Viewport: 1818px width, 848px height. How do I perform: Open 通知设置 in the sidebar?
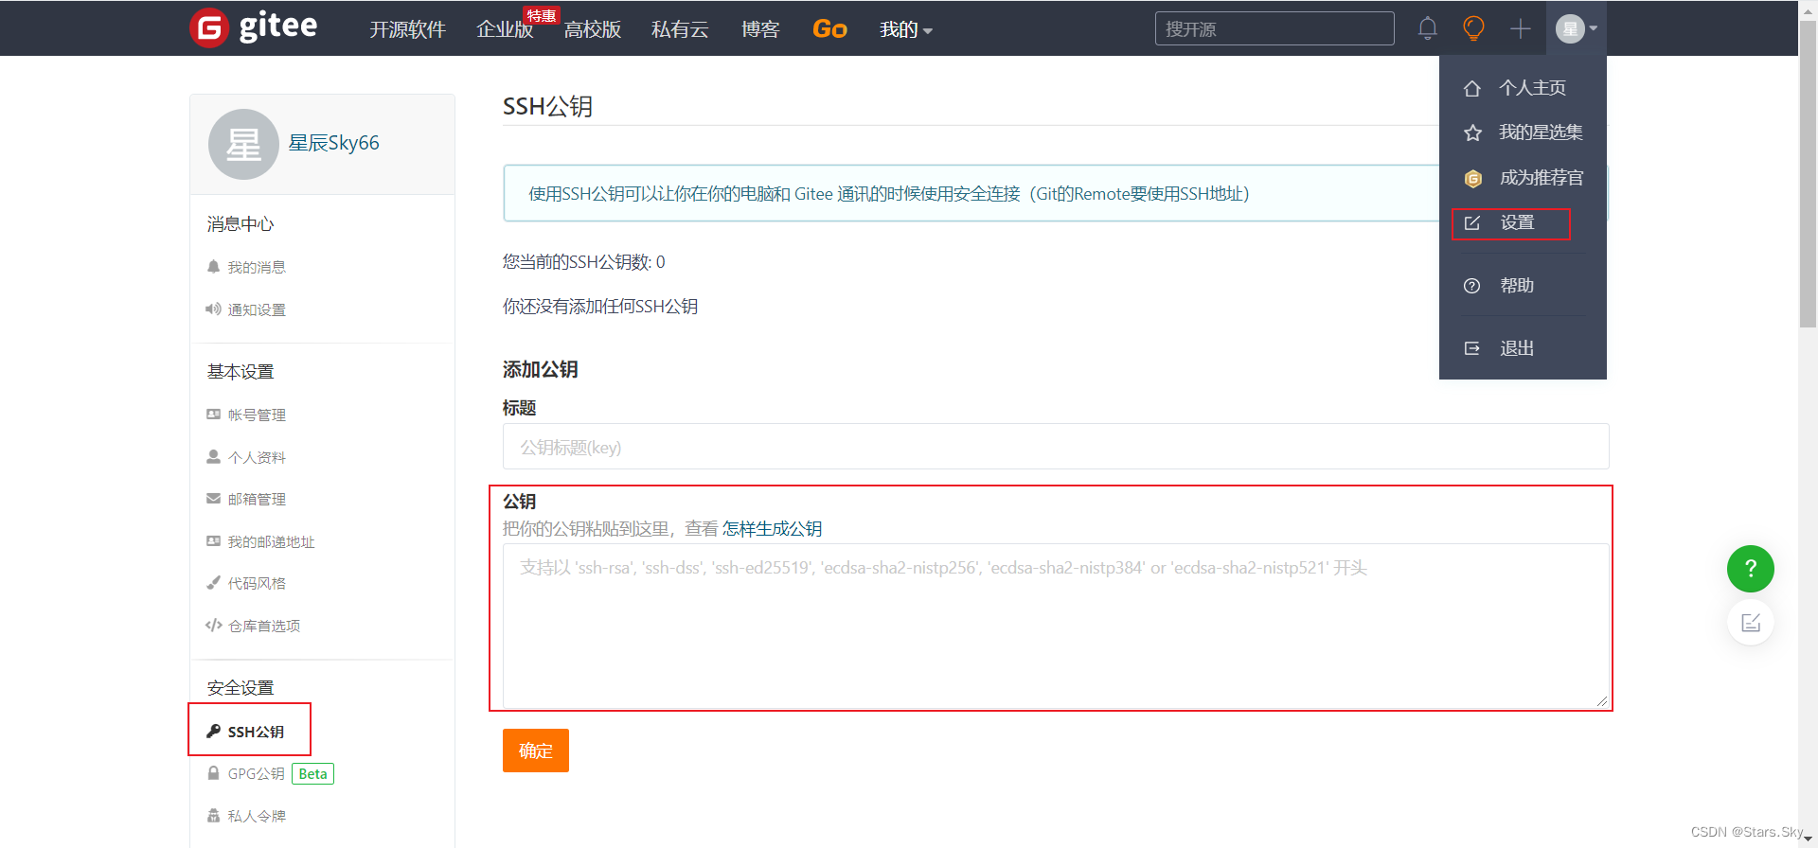[257, 309]
